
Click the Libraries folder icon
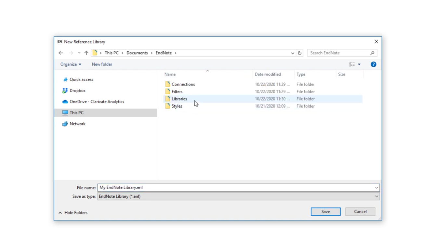(x=167, y=99)
